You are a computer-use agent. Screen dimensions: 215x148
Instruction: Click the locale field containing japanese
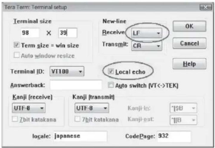tap(80, 136)
